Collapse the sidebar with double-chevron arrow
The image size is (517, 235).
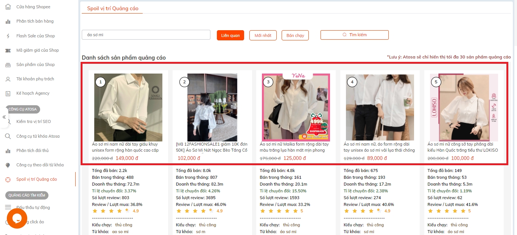(x=4, y=117)
